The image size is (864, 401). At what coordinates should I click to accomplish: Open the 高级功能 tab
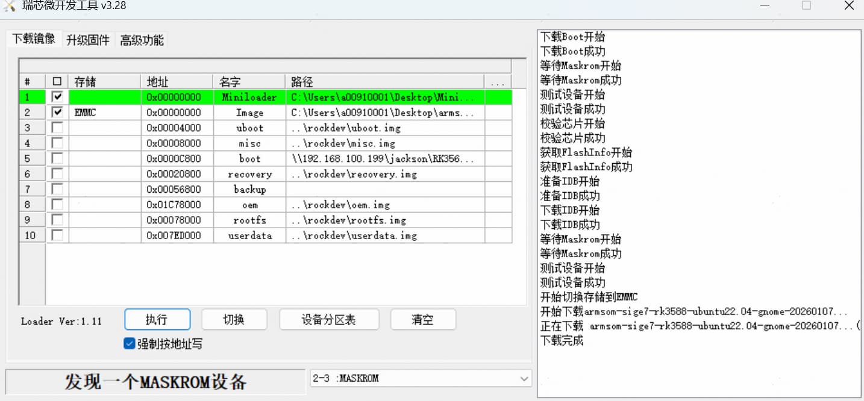tap(142, 40)
